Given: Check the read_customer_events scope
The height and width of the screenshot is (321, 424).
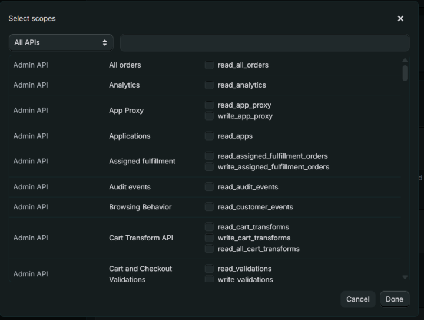Looking at the screenshot, I should coord(209,207).
